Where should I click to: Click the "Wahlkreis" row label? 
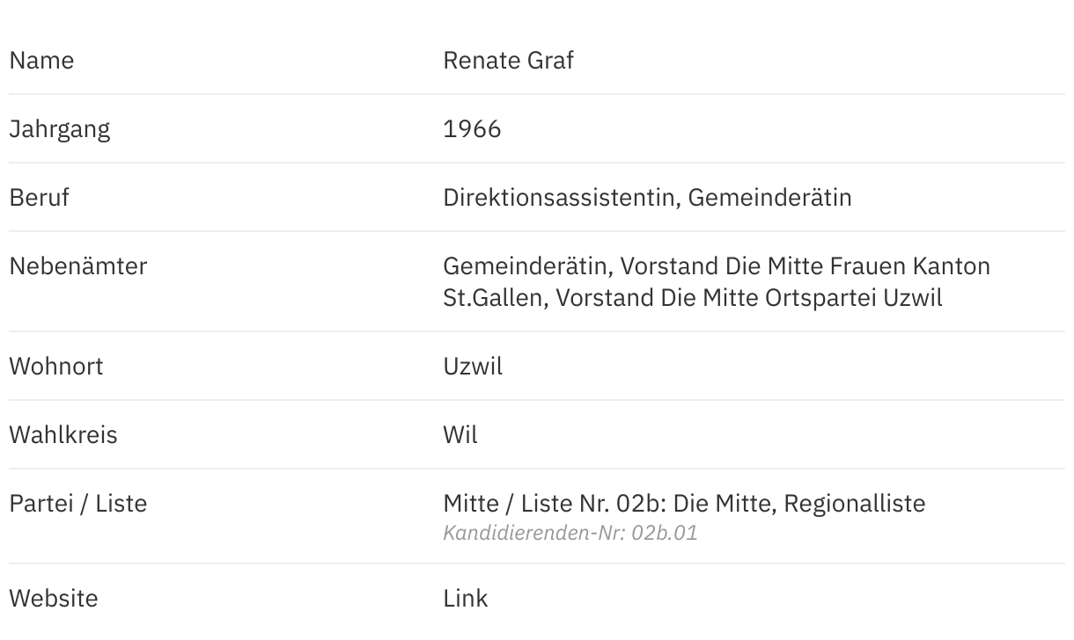tap(63, 435)
